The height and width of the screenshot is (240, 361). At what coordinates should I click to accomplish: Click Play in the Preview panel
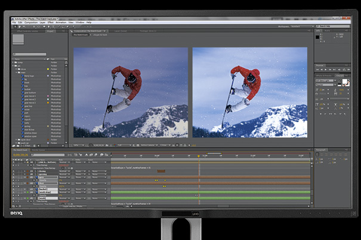click(x=326, y=70)
